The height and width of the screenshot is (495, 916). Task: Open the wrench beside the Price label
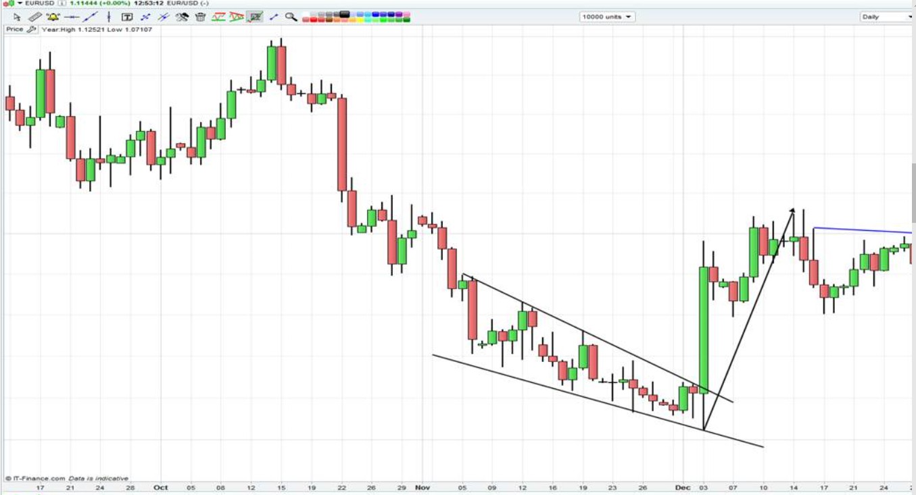point(32,30)
